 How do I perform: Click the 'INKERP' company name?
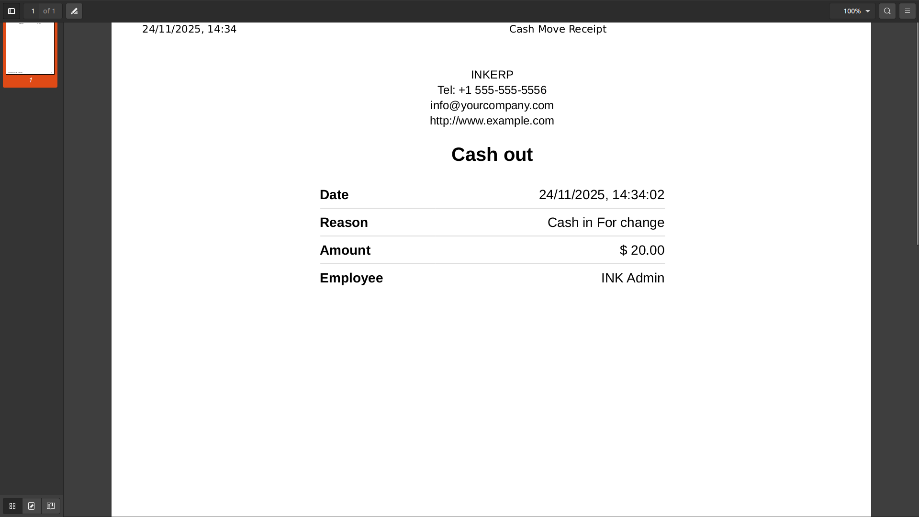point(492,75)
